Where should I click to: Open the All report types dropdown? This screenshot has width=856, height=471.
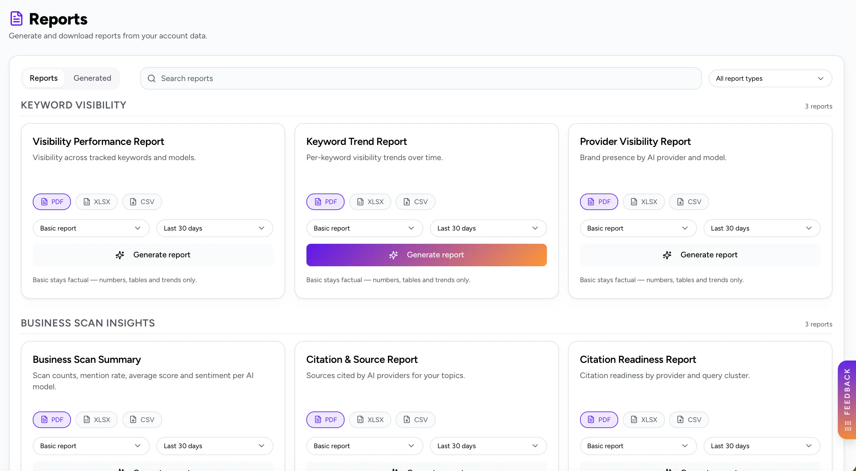click(x=770, y=79)
